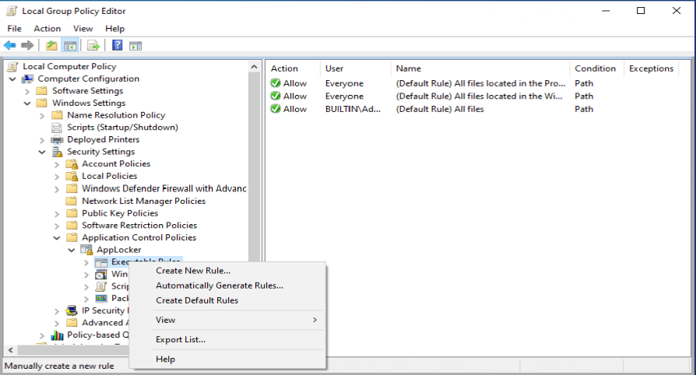Screen dimensions: 696x375
Task: Toggle Show/Hide Console Tree toolbar icon
Action: (70, 45)
